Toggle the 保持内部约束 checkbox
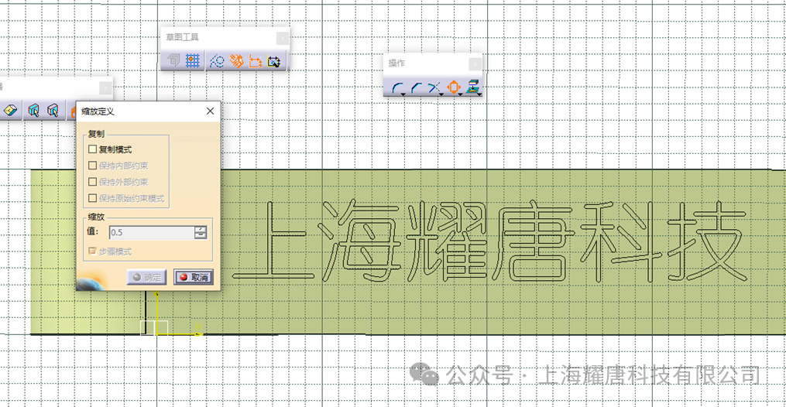This screenshot has width=786, height=407. pyautogui.click(x=92, y=166)
